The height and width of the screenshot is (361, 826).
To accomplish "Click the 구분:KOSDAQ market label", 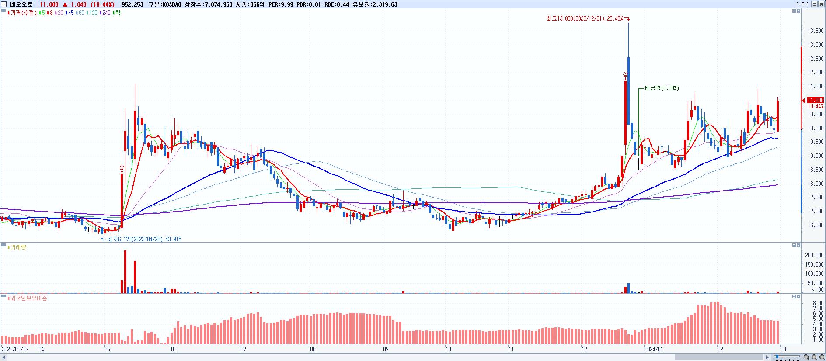I will (165, 4).
